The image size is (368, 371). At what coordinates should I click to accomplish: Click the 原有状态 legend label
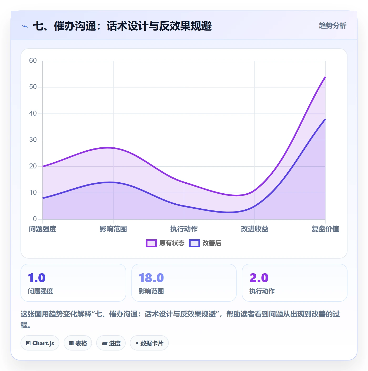click(x=172, y=243)
